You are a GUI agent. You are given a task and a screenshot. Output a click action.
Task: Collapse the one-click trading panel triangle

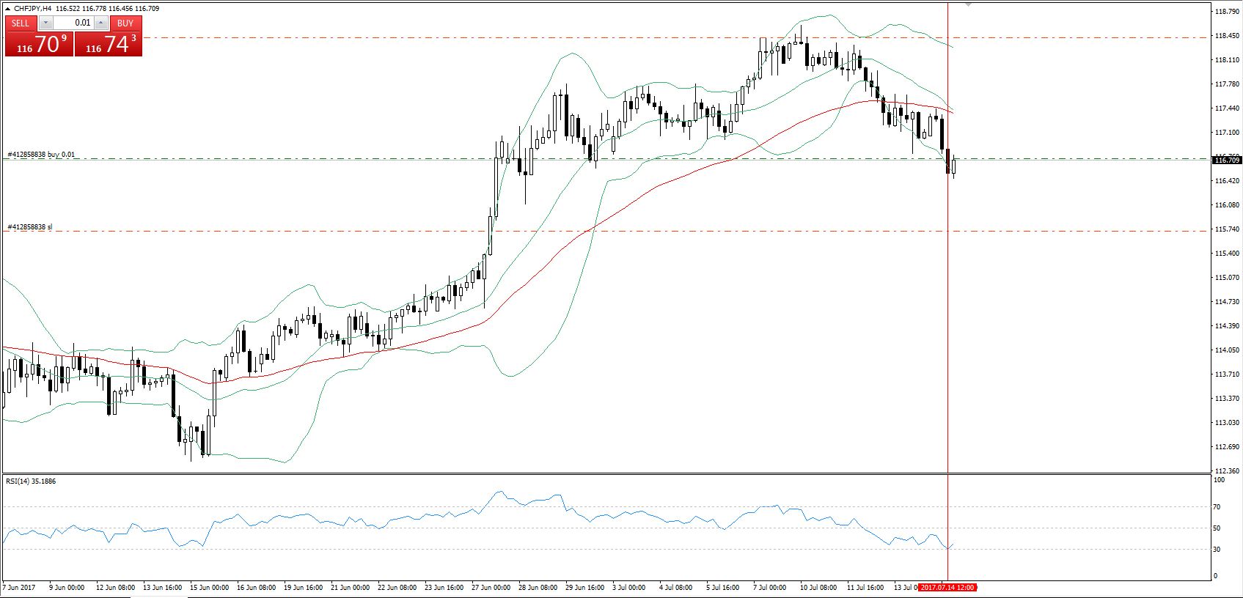8,9
